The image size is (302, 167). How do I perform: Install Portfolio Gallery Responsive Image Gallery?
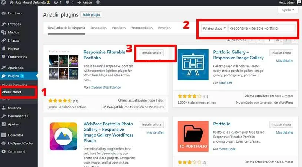(281, 53)
